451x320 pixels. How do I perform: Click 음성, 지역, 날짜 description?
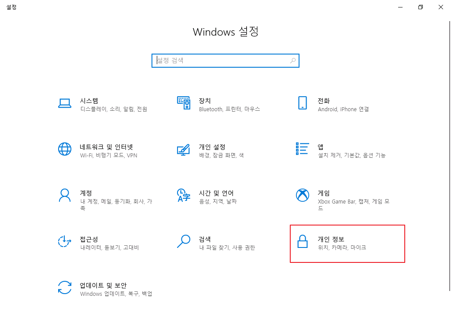pyautogui.click(x=218, y=201)
